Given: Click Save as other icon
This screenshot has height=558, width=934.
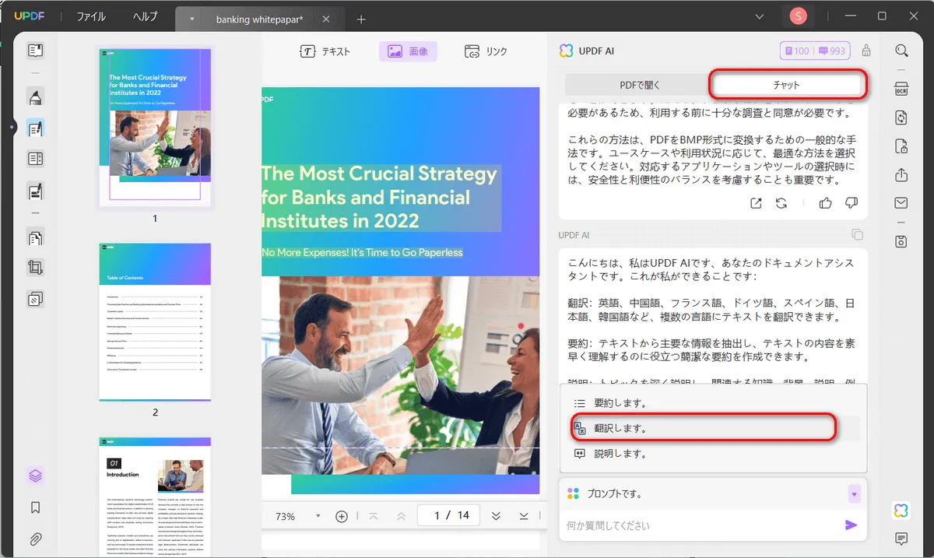Looking at the screenshot, I should pyautogui.click(x=901, y=241).
